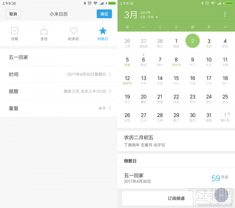Select March 17 二十
The image size is (235, 208).
[x=209, y=80]
